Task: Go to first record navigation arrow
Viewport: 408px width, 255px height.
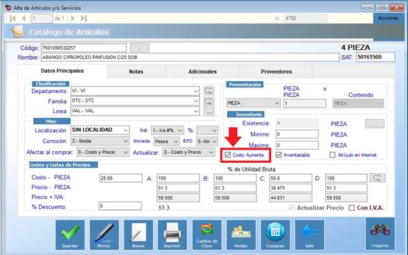Action: pos(12,18)
